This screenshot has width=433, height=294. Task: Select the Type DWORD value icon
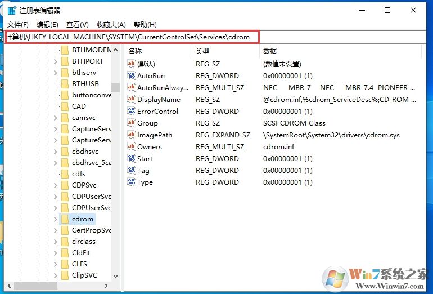coord(132,182)
